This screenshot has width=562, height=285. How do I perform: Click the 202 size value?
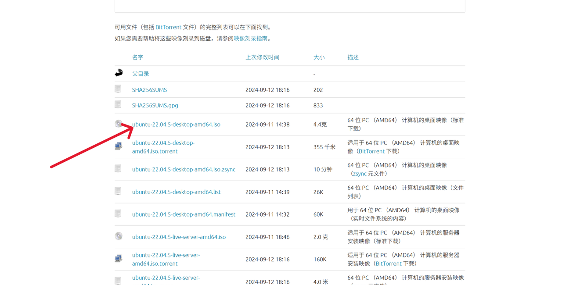click(318, 90)
